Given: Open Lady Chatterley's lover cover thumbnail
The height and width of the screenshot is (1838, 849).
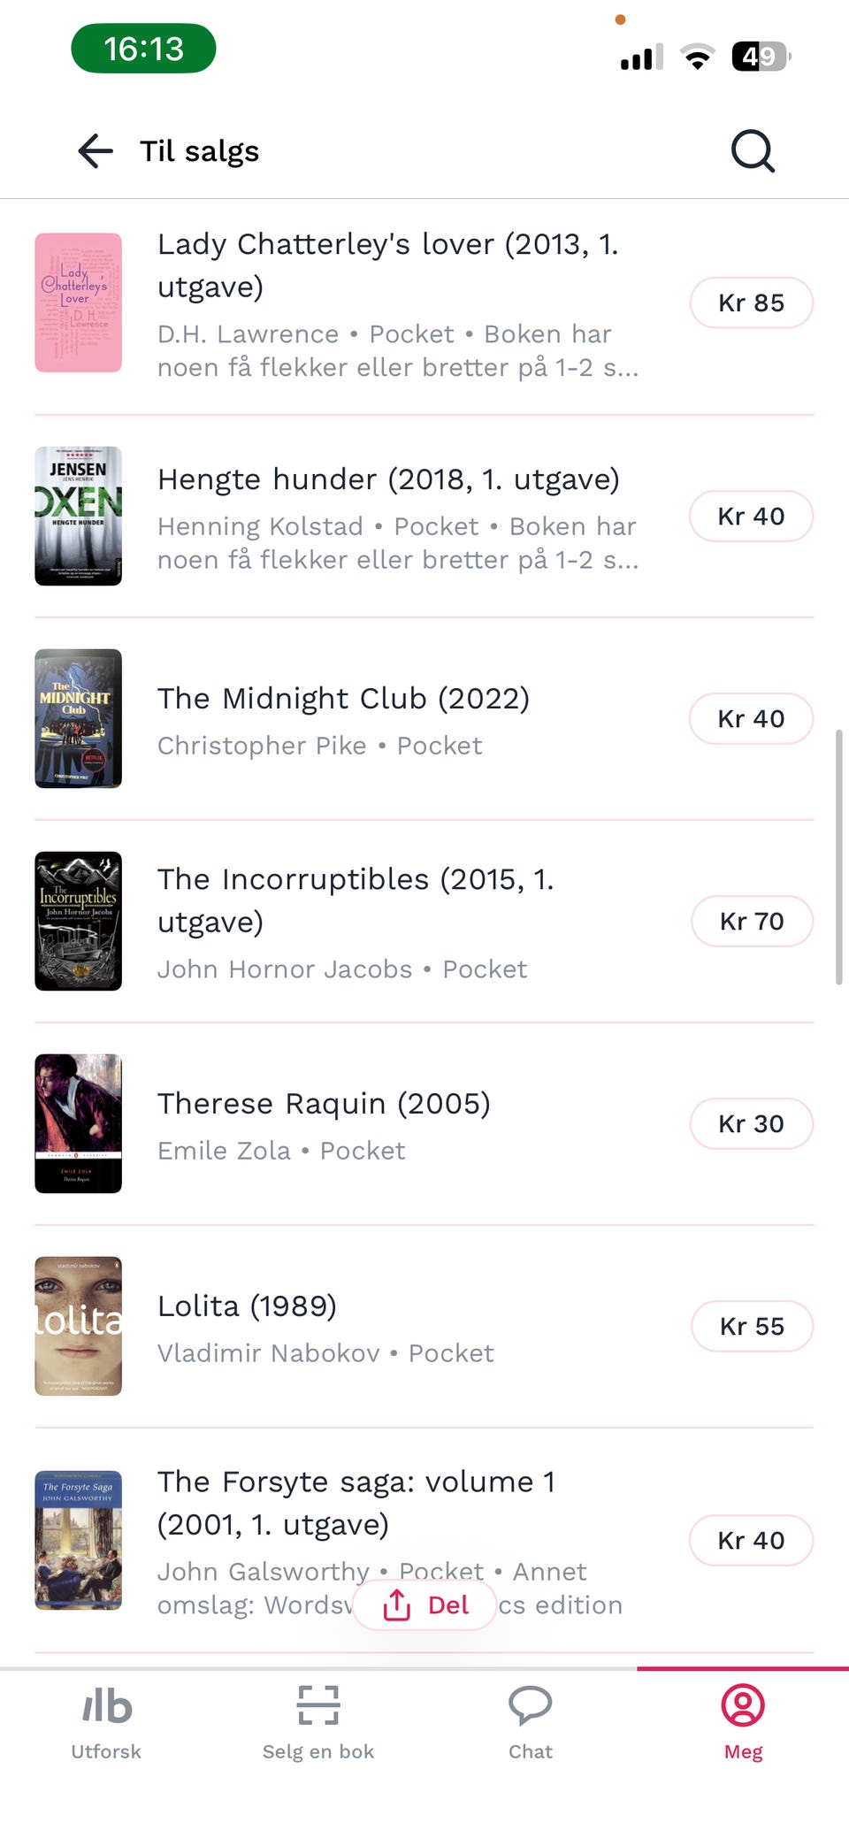Looking at the screenshot, I should point(78,303).
